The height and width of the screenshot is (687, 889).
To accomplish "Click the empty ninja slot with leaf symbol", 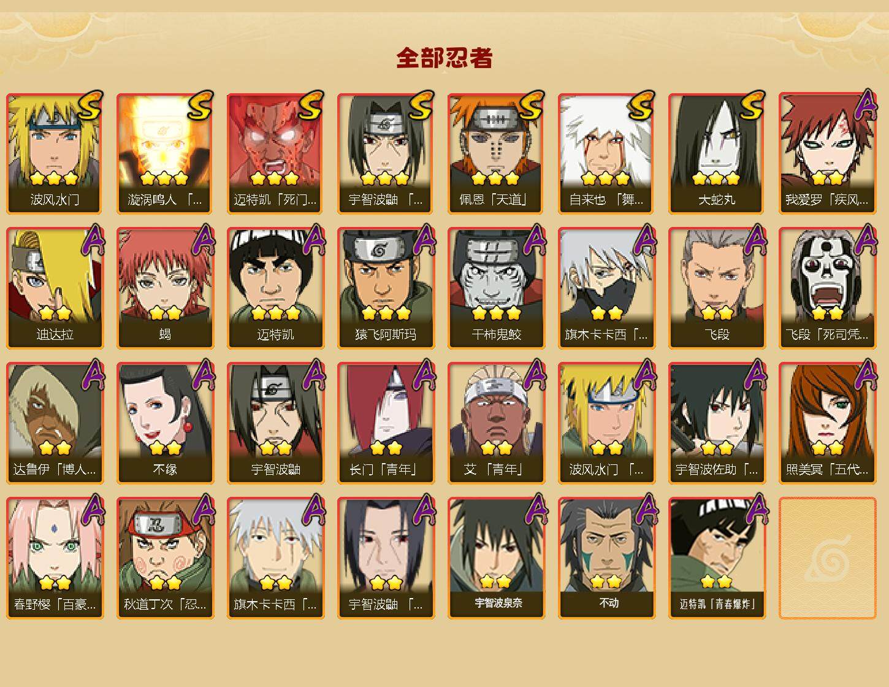I will click(828, 558).
